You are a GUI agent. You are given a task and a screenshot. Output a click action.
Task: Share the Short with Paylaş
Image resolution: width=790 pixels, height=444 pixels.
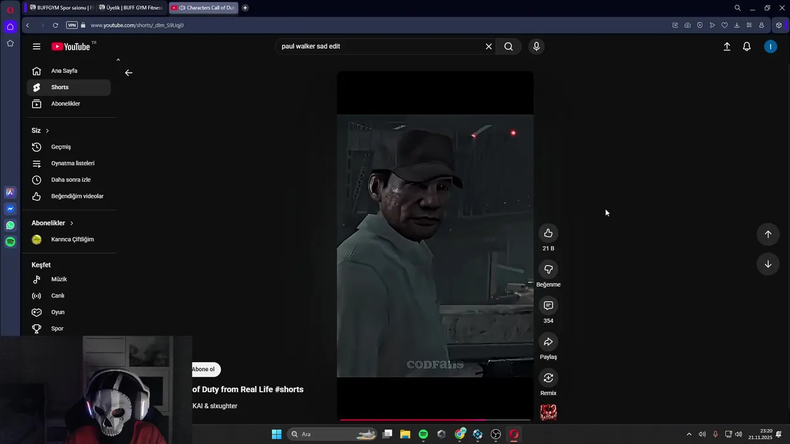548,342
